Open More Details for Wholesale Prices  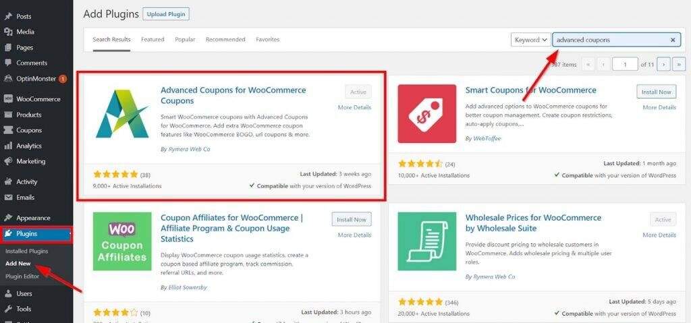click(x=659, y=235)
